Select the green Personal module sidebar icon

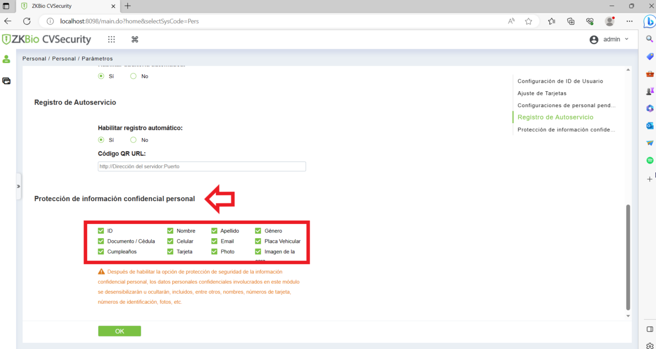6,59
